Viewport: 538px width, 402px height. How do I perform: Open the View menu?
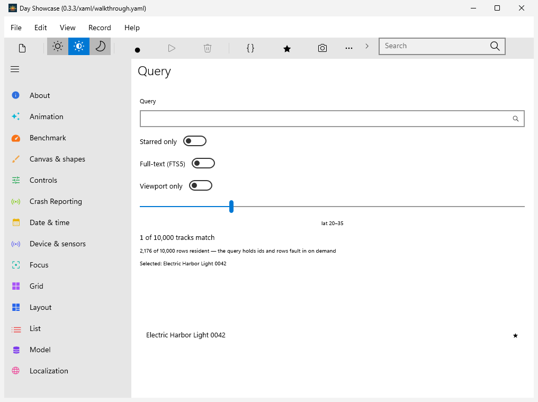tap(68, 28)
